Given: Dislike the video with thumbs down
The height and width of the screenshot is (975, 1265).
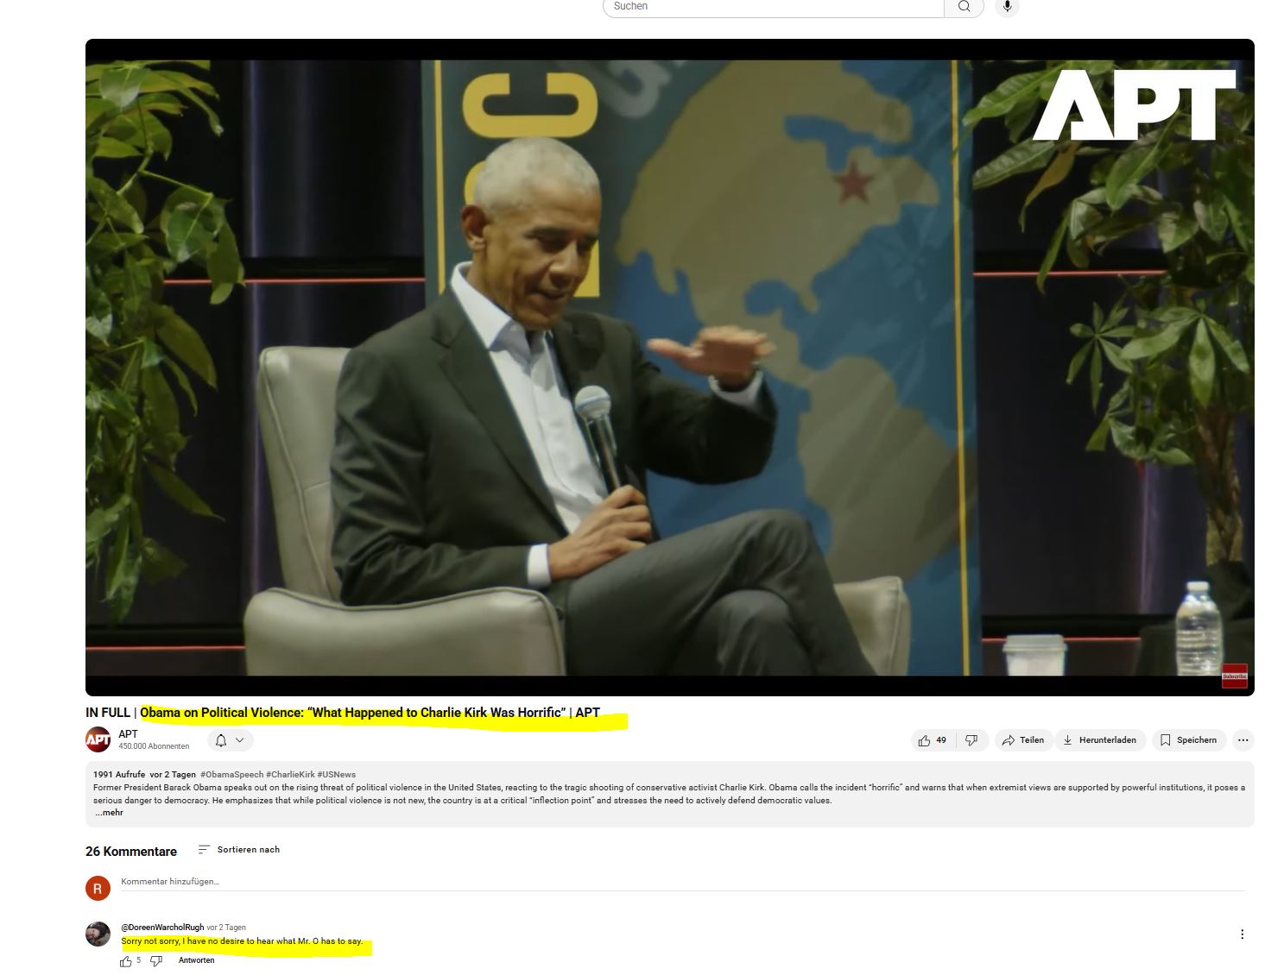Looking at the screenshot, I should (971, 740).
